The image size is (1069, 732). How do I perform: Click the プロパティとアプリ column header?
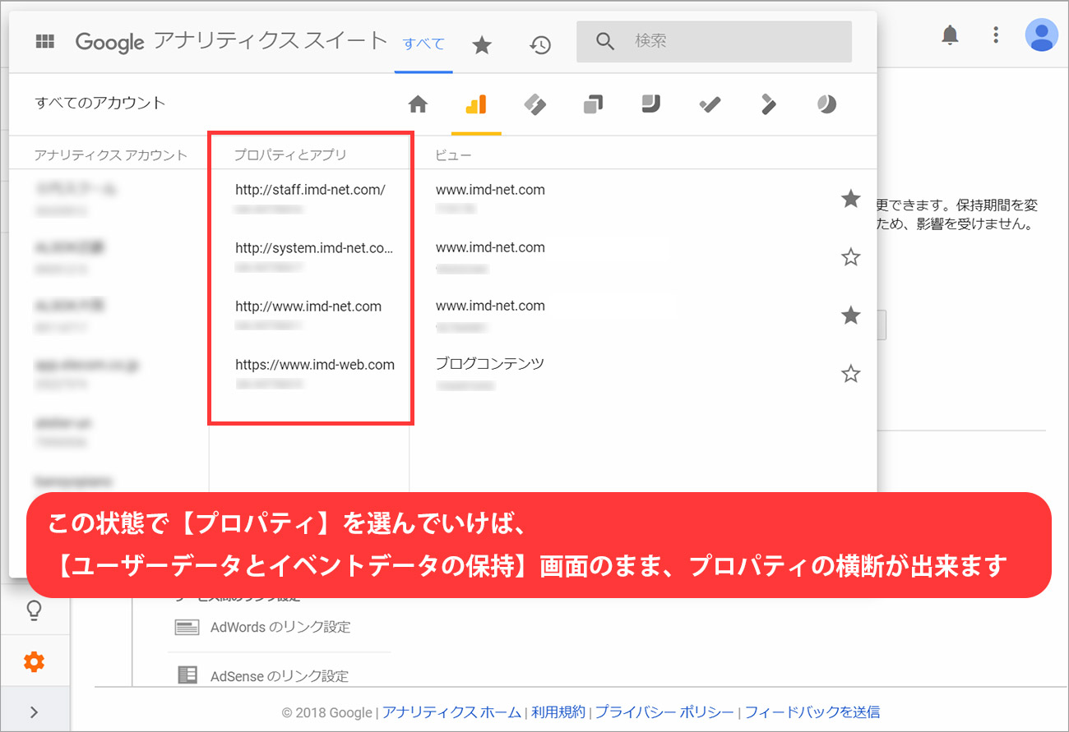tap(290, 154)
